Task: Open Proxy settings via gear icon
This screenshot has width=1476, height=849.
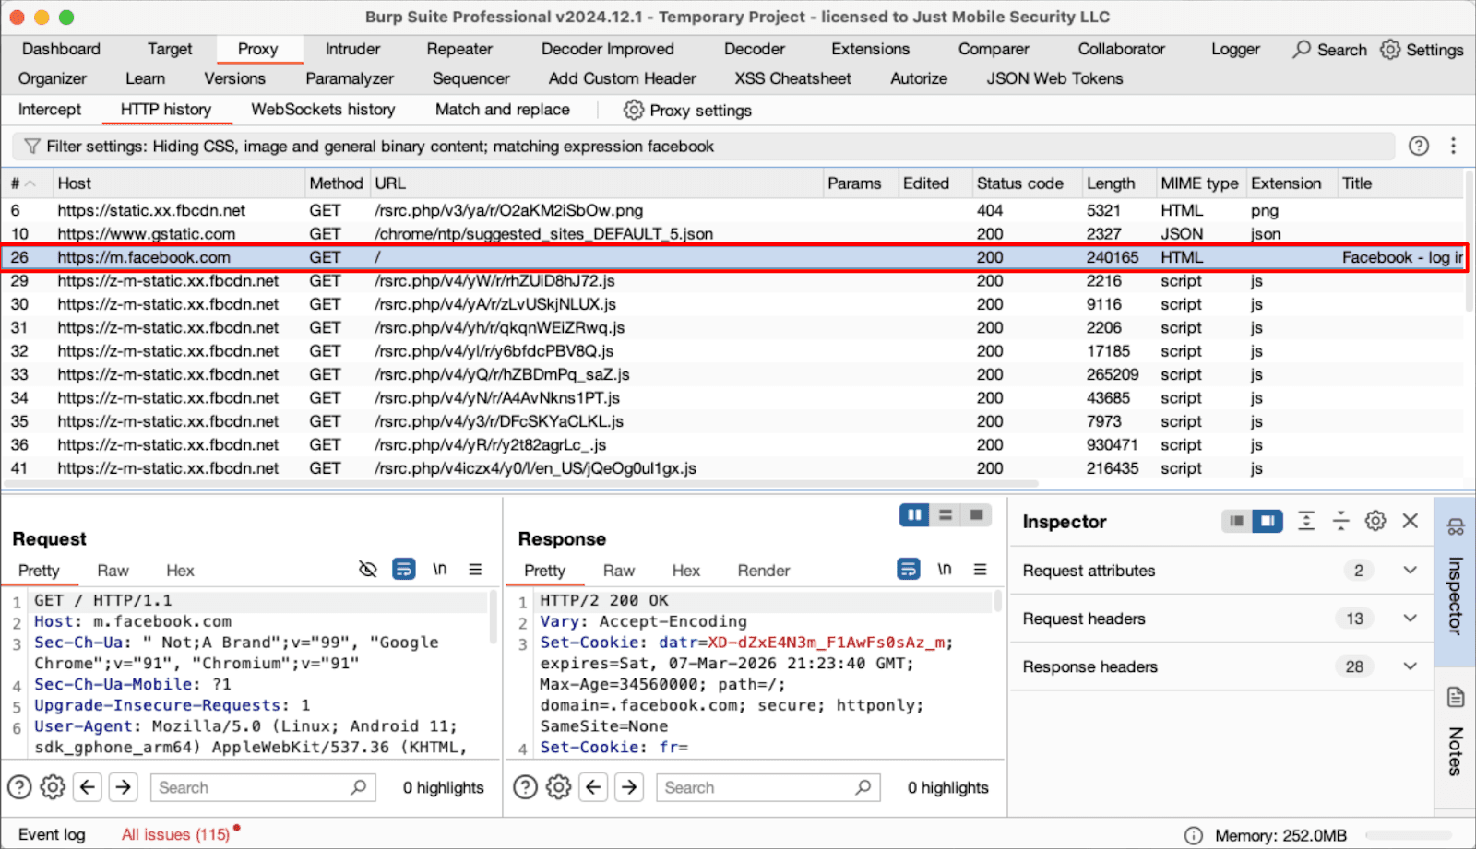Action: (x=633, y=110)
